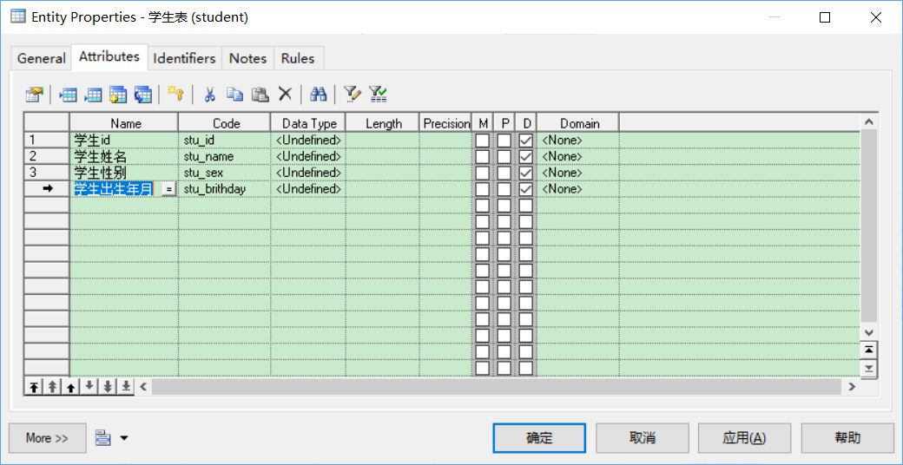Viewport: 903px width, 465px height.
Task: Click the 确定 button
Action: point(539,438)
